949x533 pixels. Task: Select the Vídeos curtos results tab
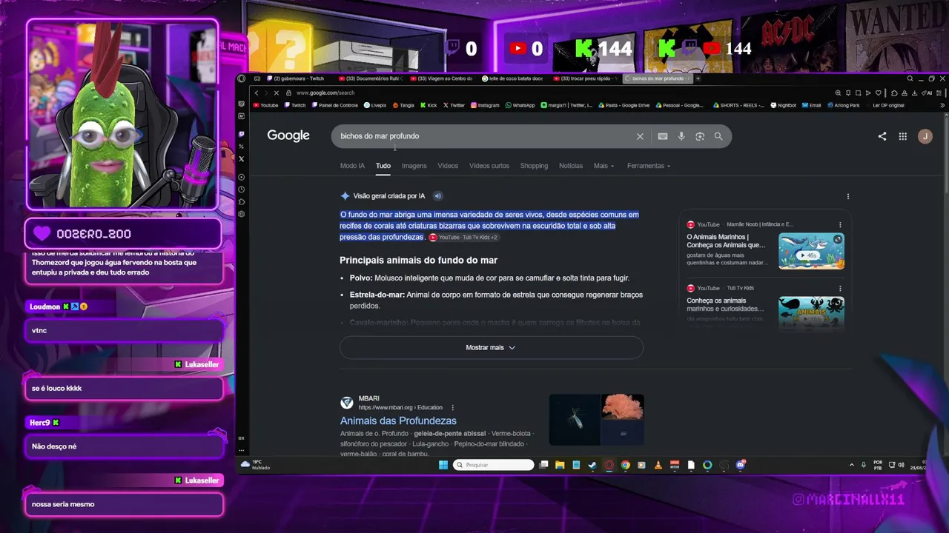click(x=489, y=166)
